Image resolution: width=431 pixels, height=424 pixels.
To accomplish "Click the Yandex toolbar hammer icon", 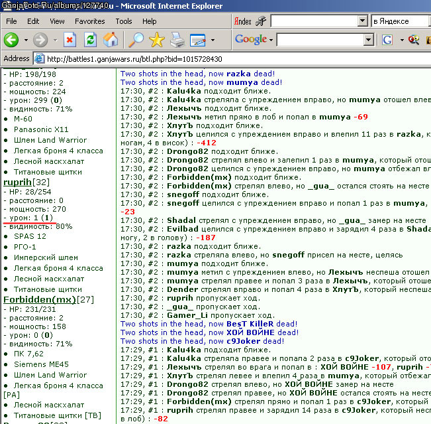I will tap(261, 21).
